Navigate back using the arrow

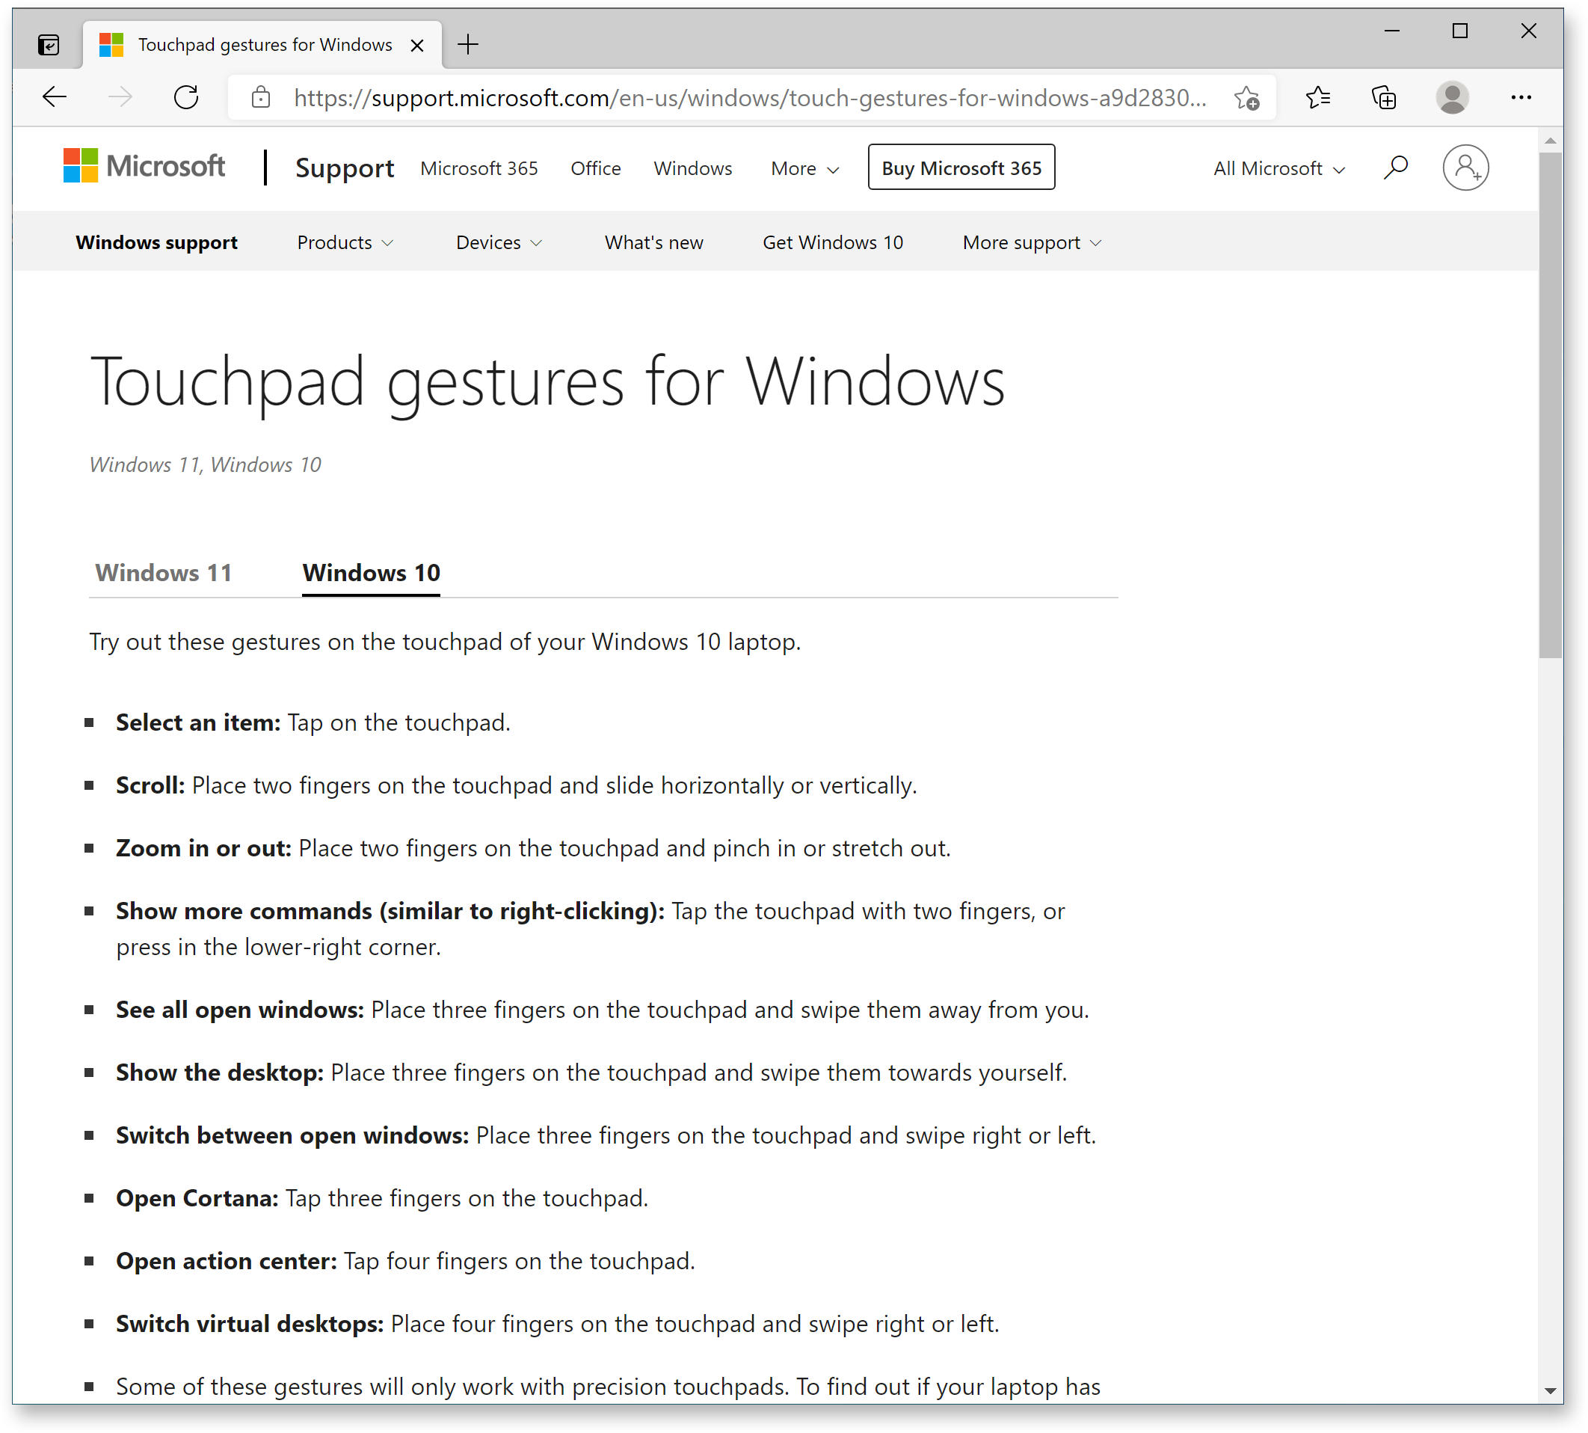pyautogui.click(x=54, y=96)
